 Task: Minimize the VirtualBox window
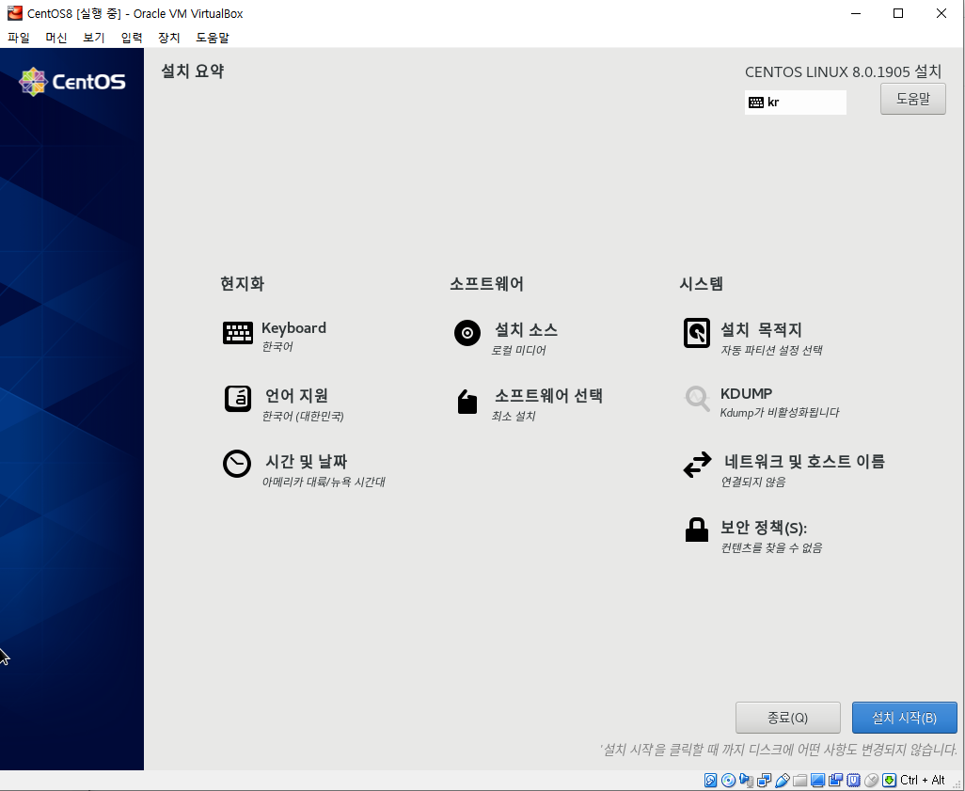coord(856,13)
